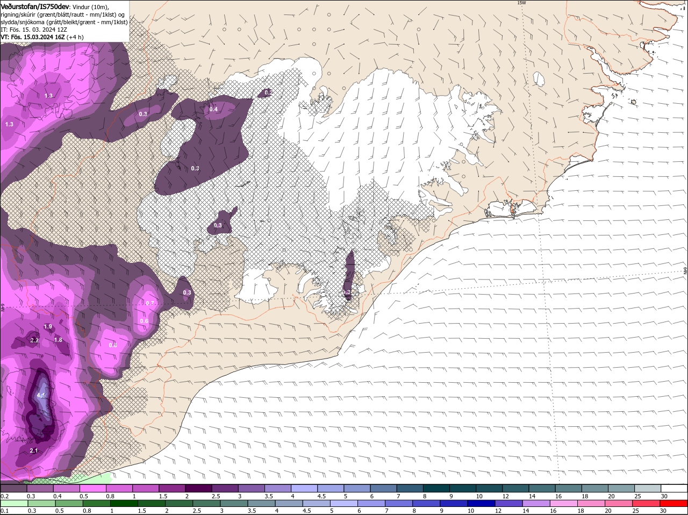Click the 2.2 precipitation value on the map
Screen dimensions: 688x515
[x=35, y=340]
